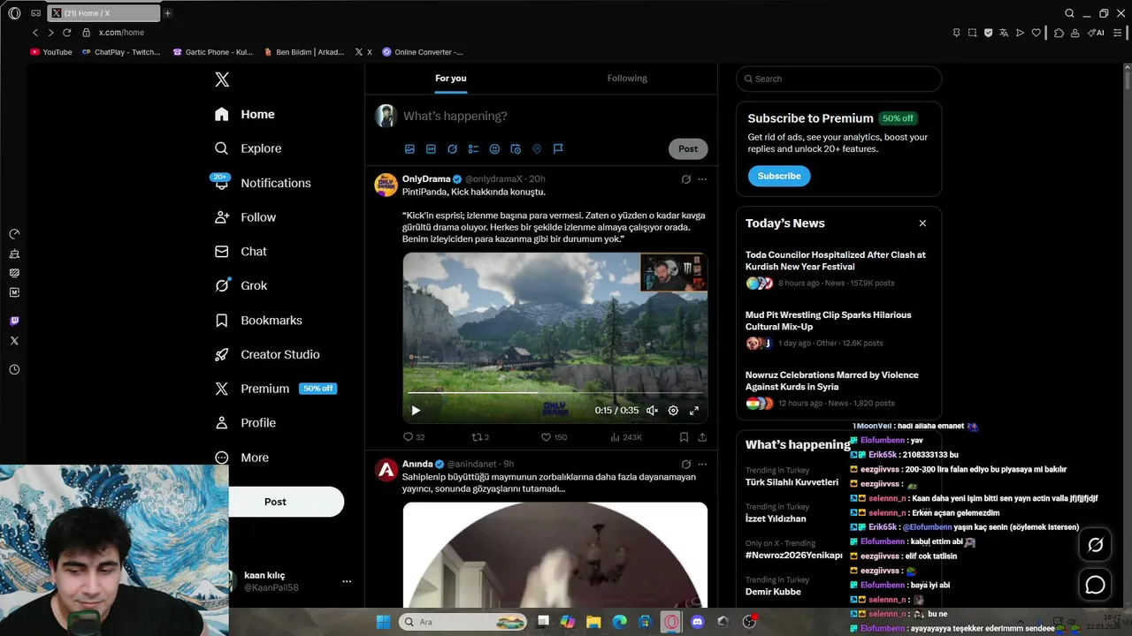Mute the OnlyDrama video
1132x636 pixels.
pyautogui.click(x=652, y=410)
